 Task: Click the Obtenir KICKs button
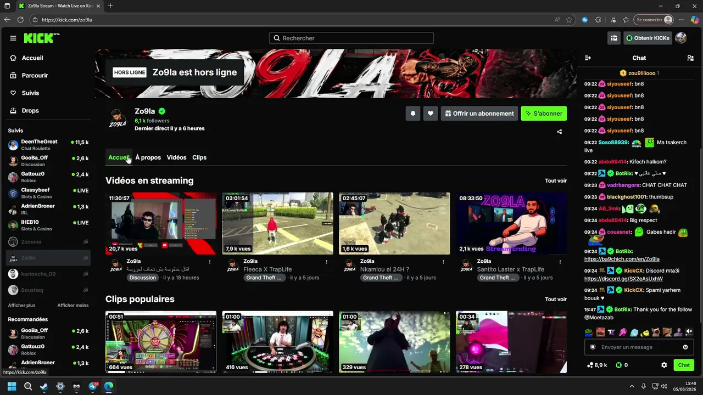pos(648,38)
